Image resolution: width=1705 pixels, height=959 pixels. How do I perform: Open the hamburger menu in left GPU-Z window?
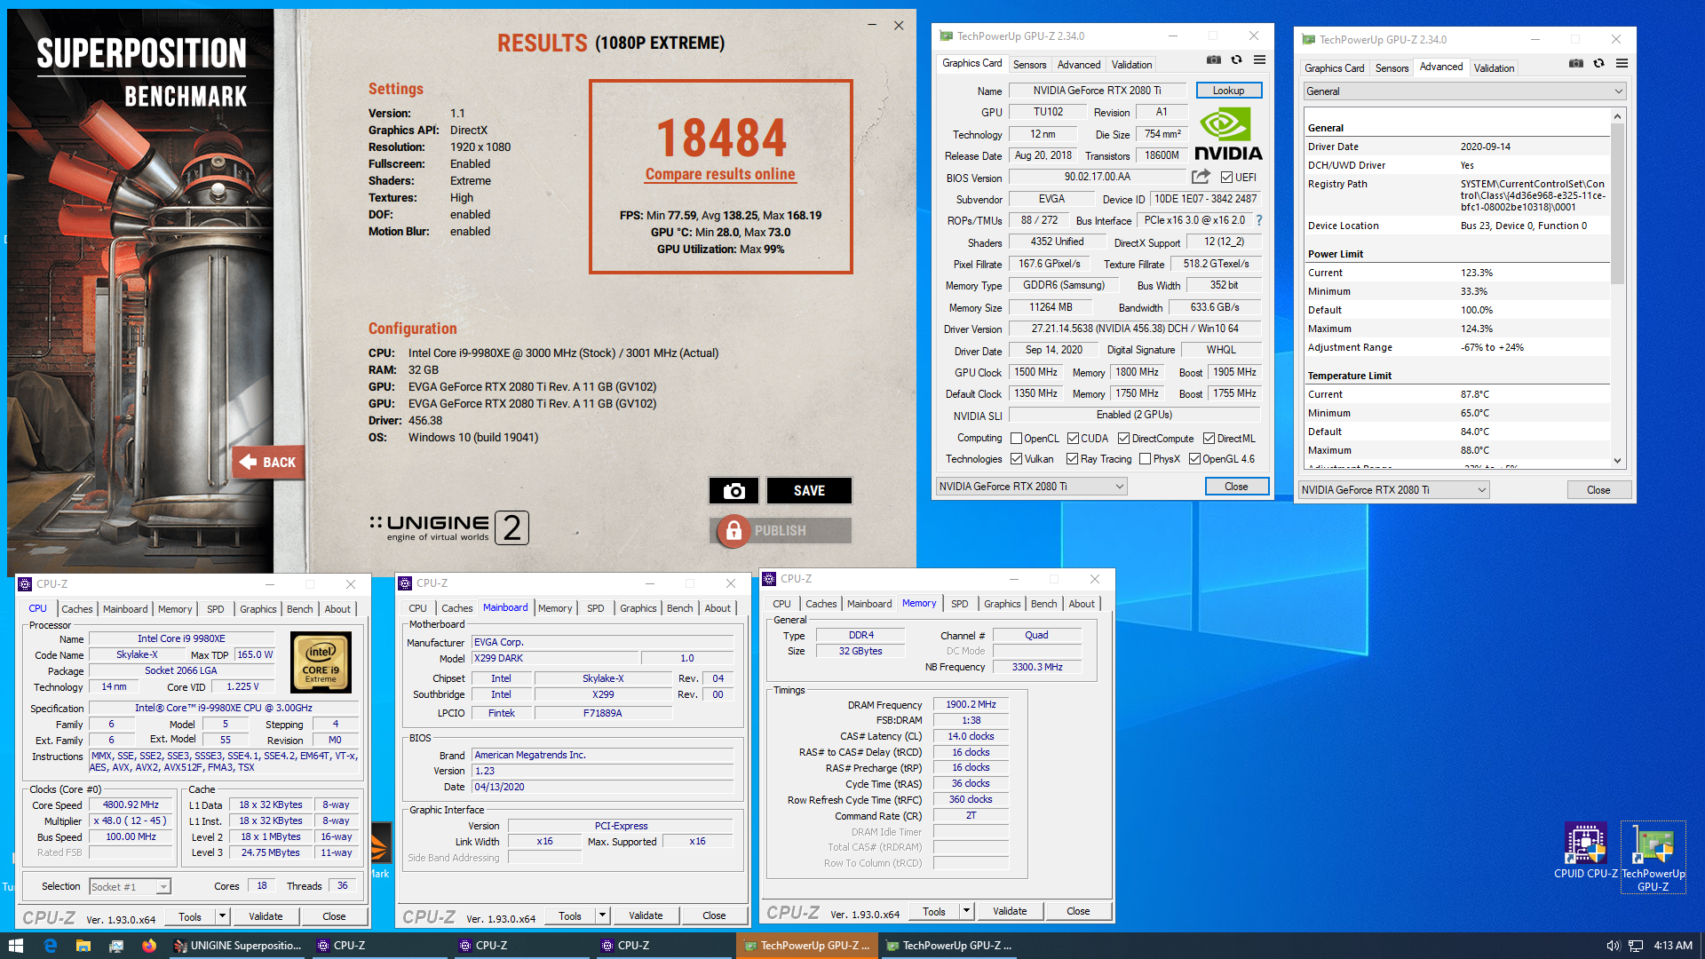pyautogui.click(x=1259, y=60)
